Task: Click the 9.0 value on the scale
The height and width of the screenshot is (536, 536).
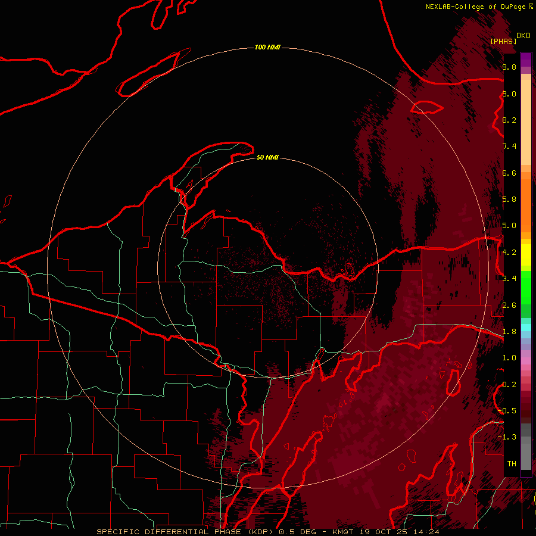Action: (509, 94)
